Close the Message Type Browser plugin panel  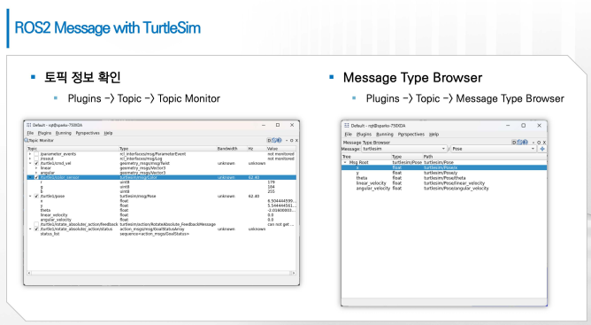(x=544, y=143)
